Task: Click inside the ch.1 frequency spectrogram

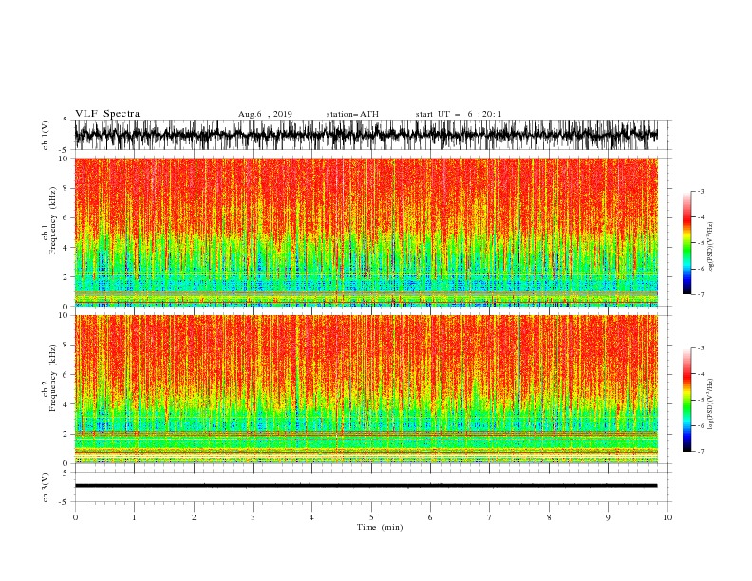Action: [x=366, y=232]
